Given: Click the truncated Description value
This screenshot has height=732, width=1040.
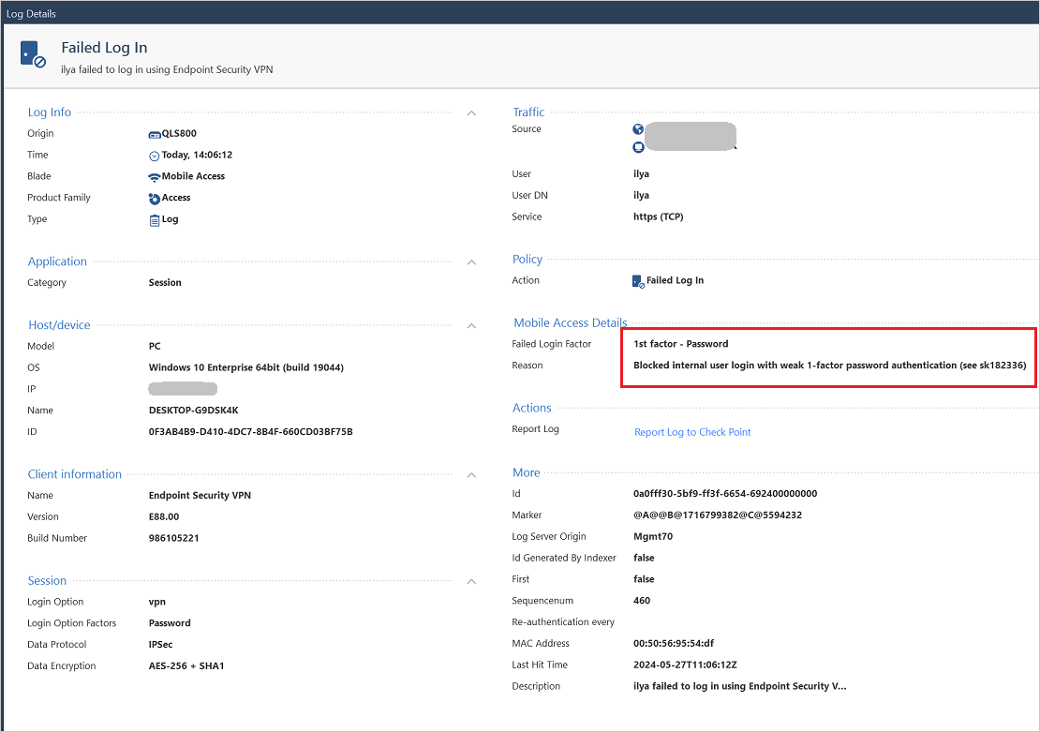Looking at the screenshot, I should pyautogui.click(x=739, y=687).
